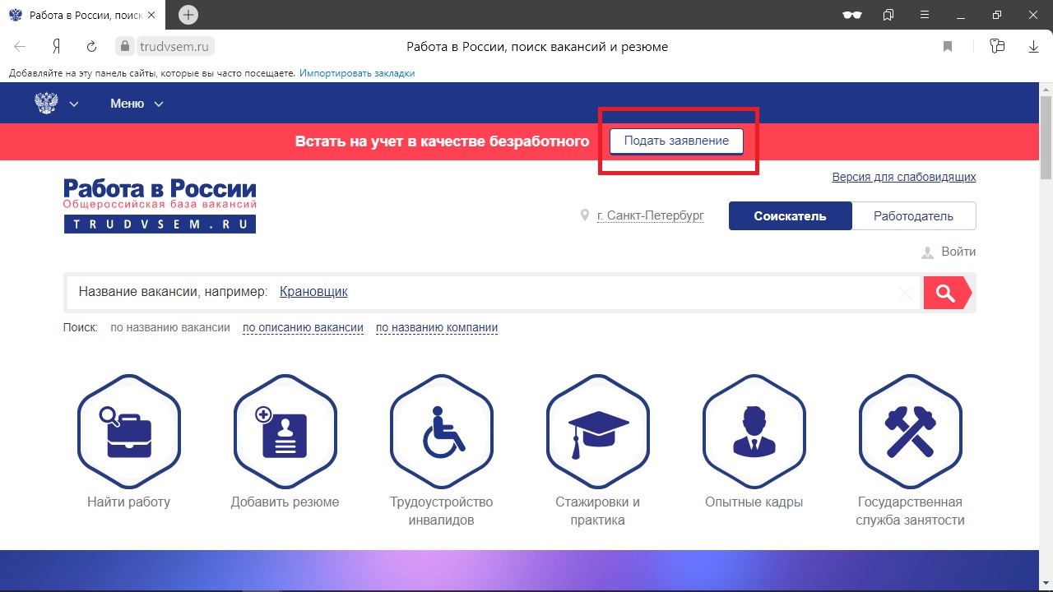Click the red magnifier search button
This screenshot has height=592, width=1053.
point(947,293)
